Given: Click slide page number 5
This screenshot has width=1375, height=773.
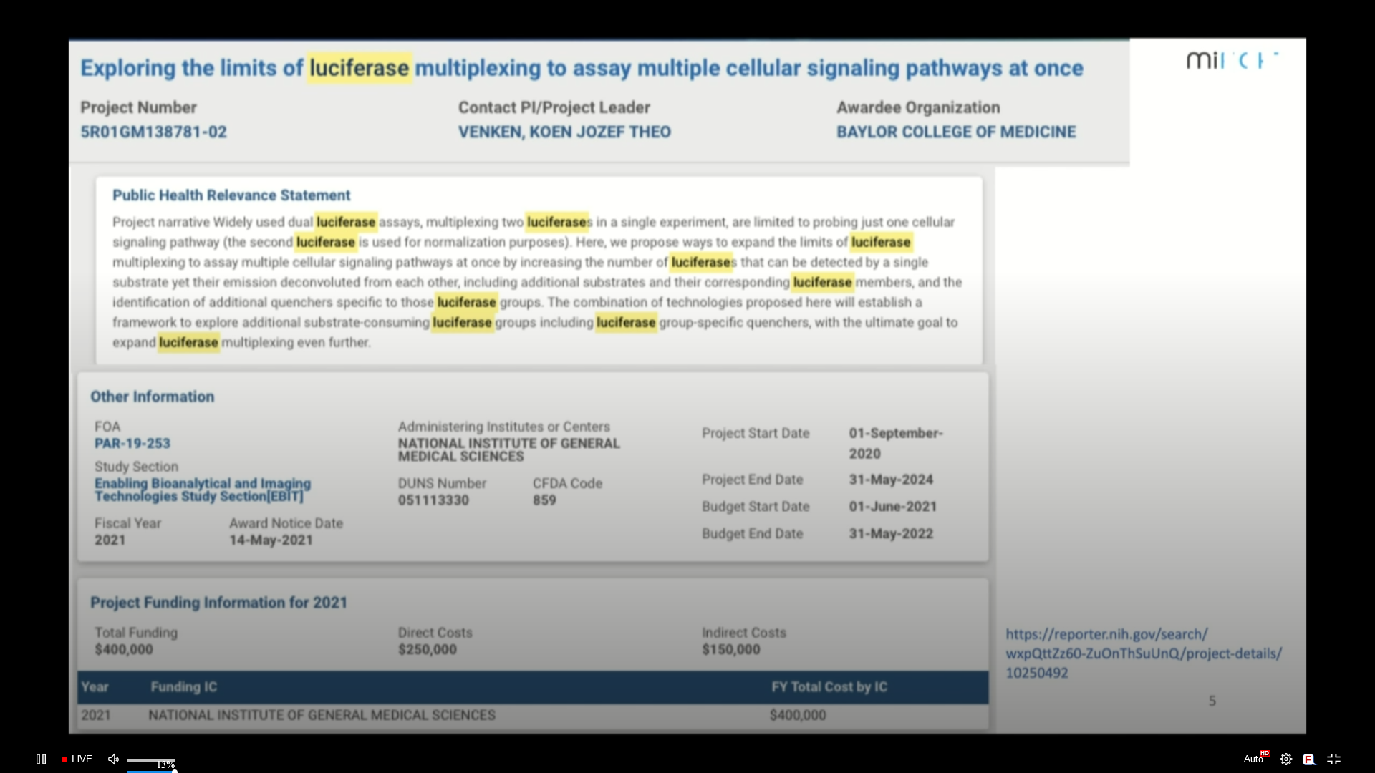Looking at the screenshot, I should coord(1212,701).
